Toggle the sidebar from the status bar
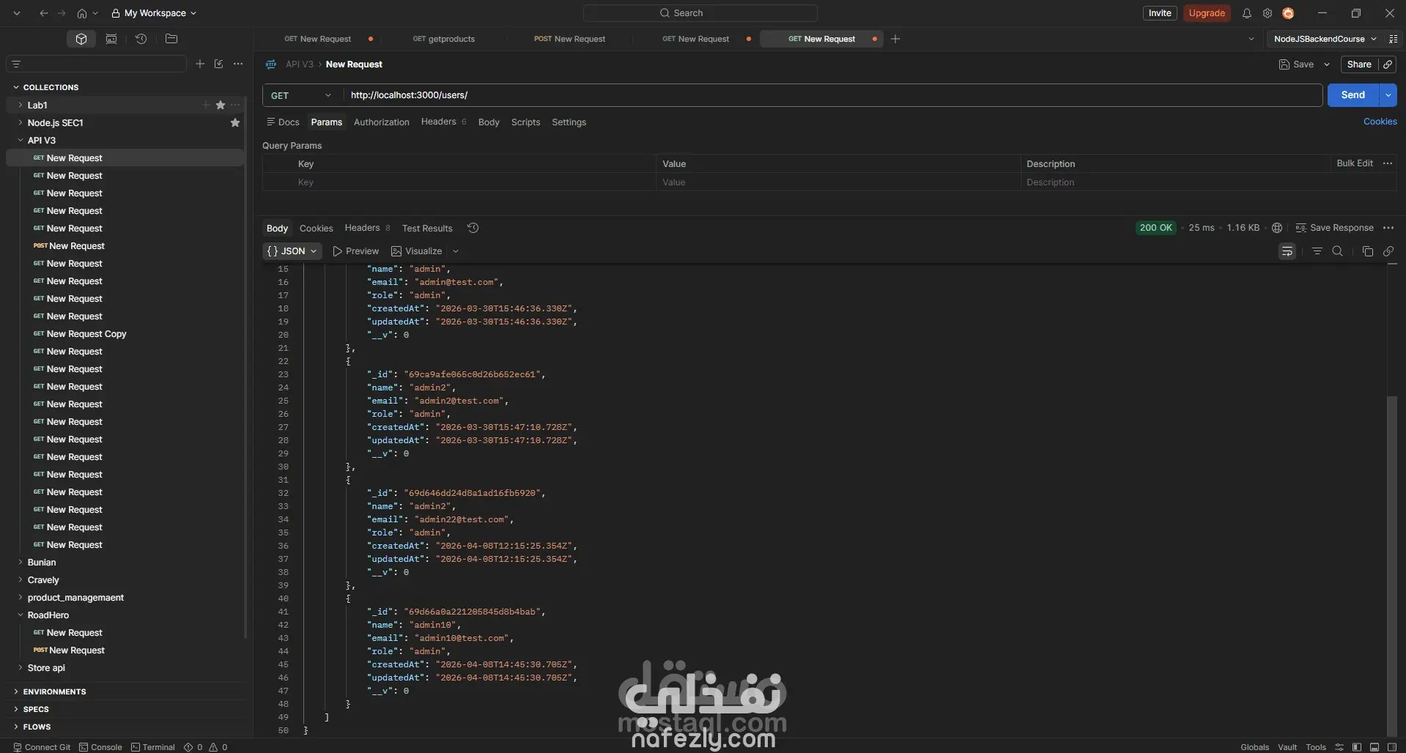Viewport: 1406px width, 753px height. pos(1357,747)
